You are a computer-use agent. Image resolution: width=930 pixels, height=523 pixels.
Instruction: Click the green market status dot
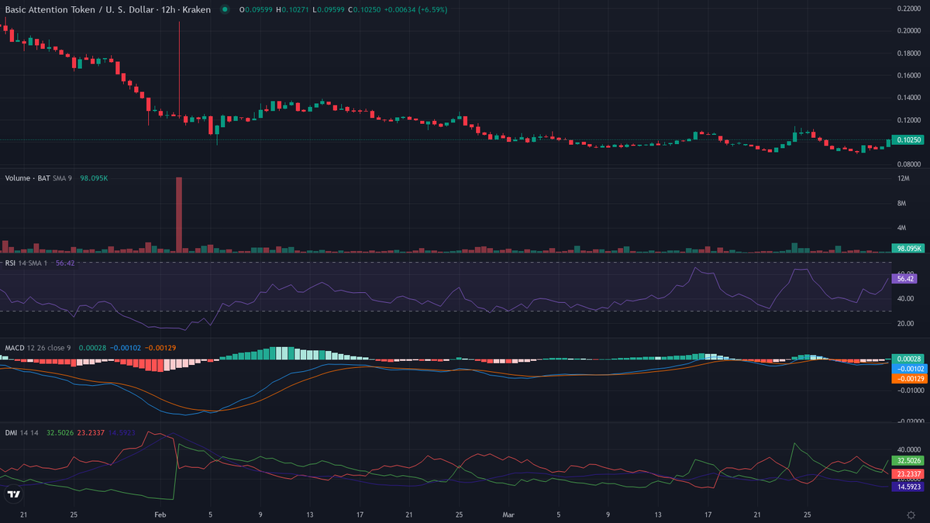click(x=225, y=9)
